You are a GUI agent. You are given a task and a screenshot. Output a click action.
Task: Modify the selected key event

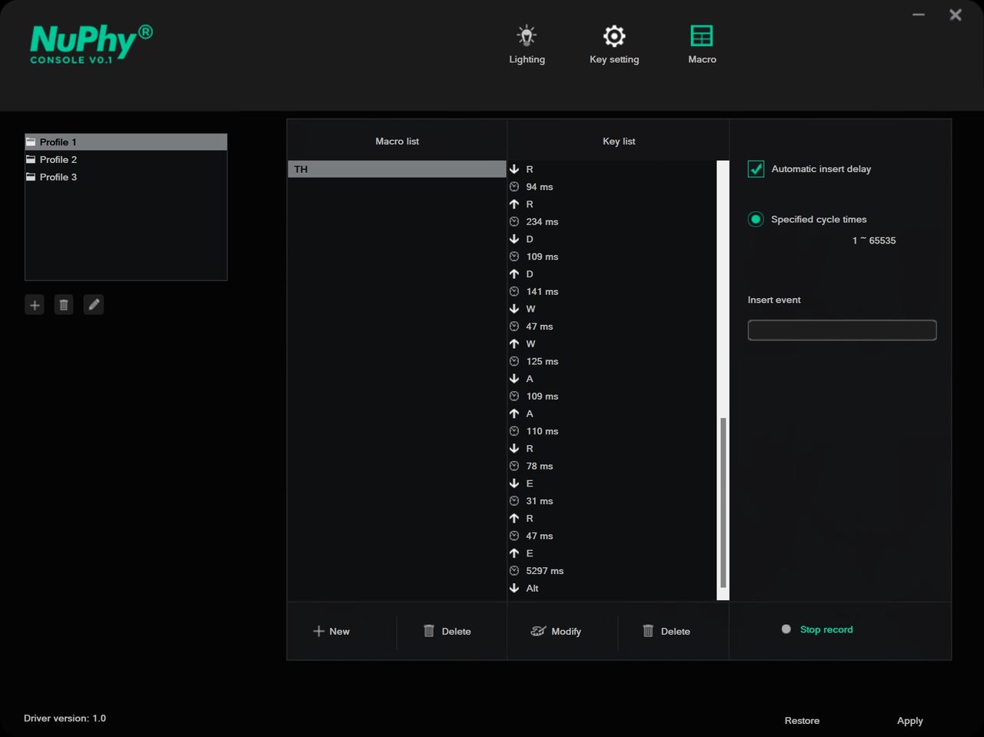point(556,632)
